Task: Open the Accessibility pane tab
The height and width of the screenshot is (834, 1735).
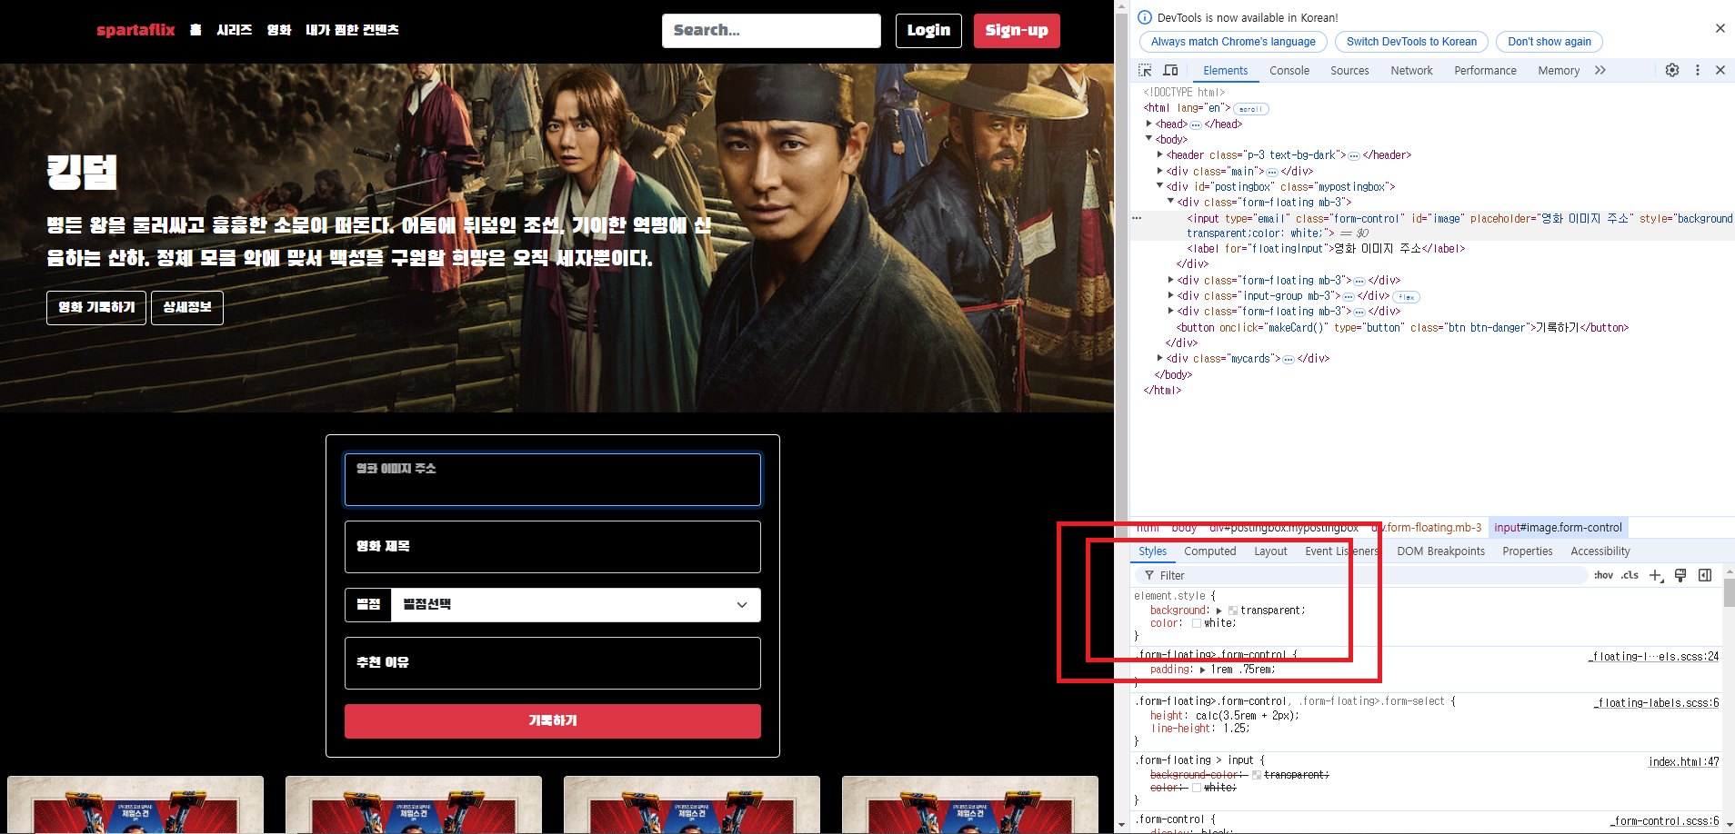Action: [1600, 551]
